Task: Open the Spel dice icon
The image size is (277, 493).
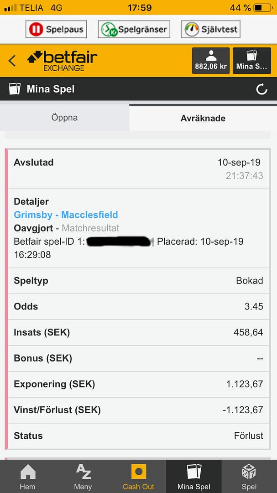Action: point(249,476)
